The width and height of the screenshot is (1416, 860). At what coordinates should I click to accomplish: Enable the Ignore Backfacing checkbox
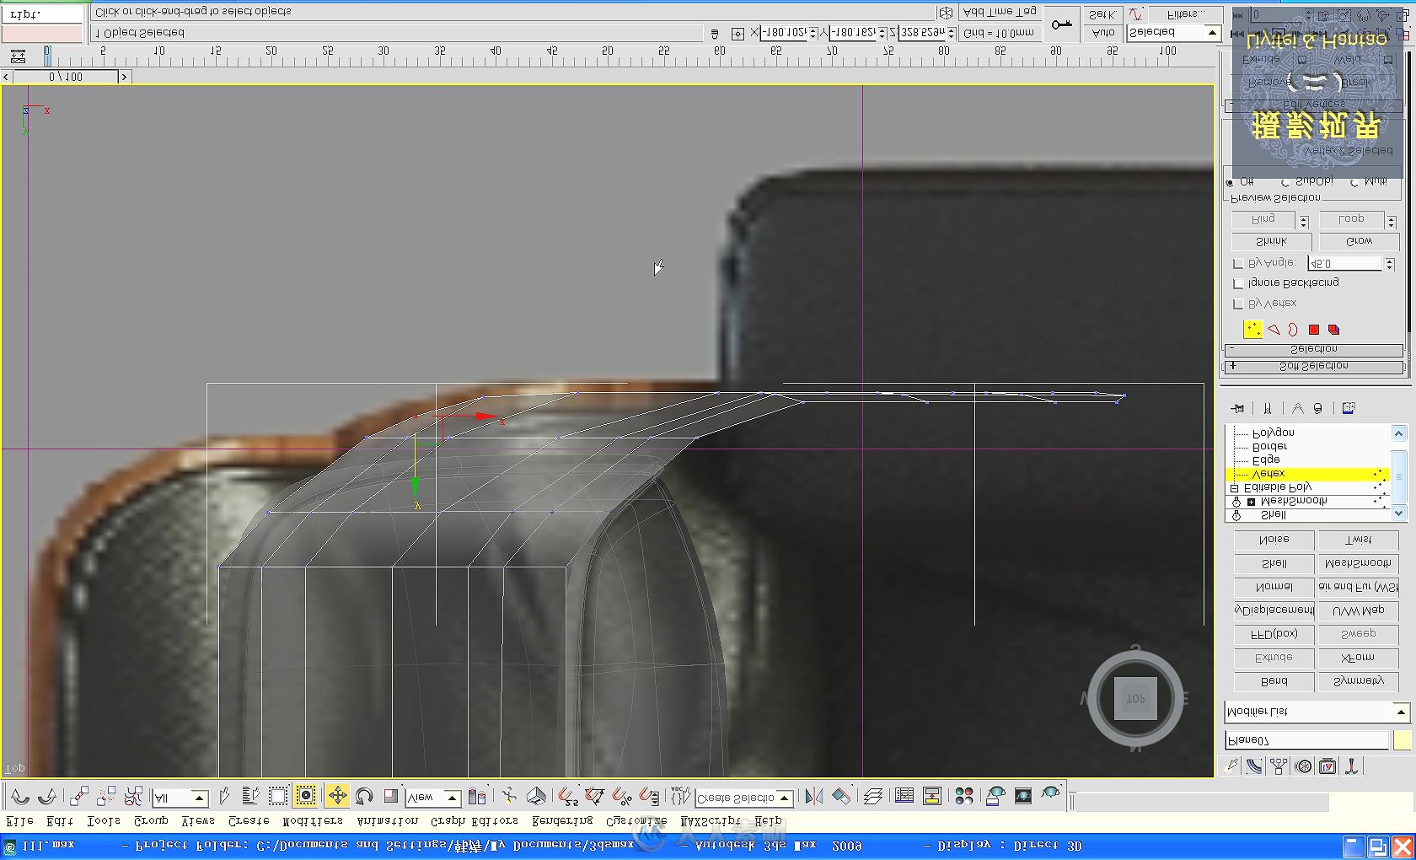point(1238,284)
